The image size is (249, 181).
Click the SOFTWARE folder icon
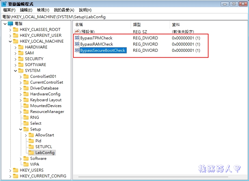[x=21, y=65]
